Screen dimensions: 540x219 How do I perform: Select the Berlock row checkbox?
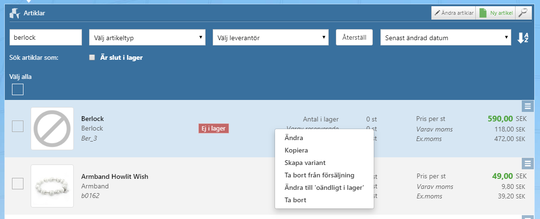point(18,126)
